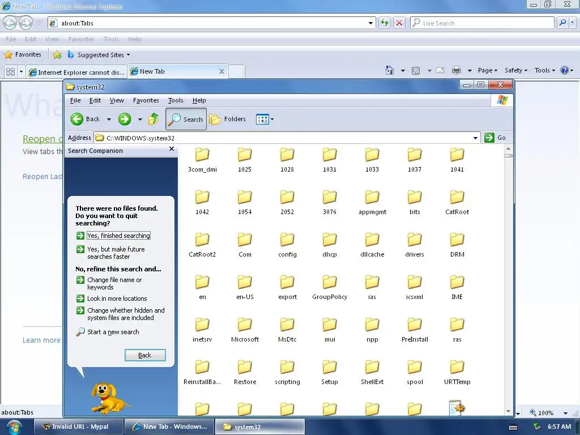Toggle the Search toolbar button
Viewport: 580px width, 435px height.
[186, 119]
